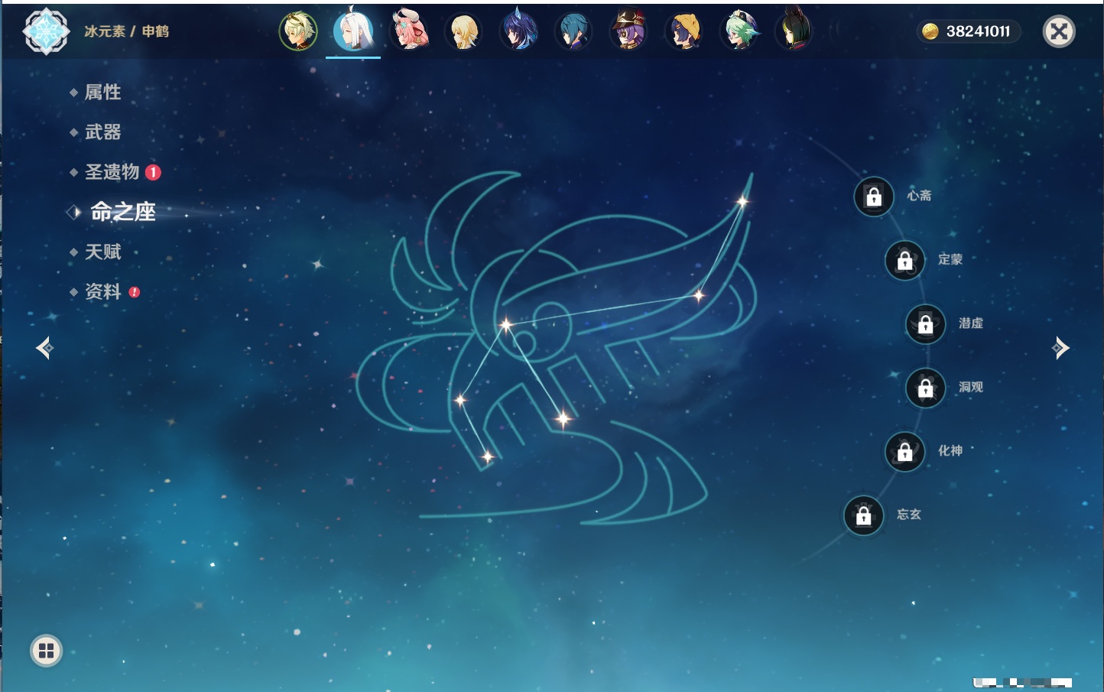
Task: Select the white-haired Shenhe portrait
Action: click(353, 31)
